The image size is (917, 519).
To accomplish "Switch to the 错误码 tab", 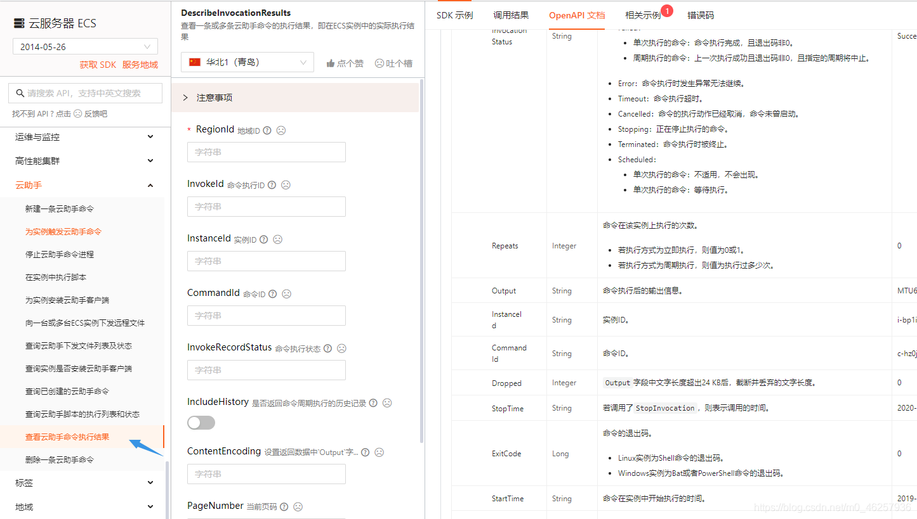I will [701, 15].
